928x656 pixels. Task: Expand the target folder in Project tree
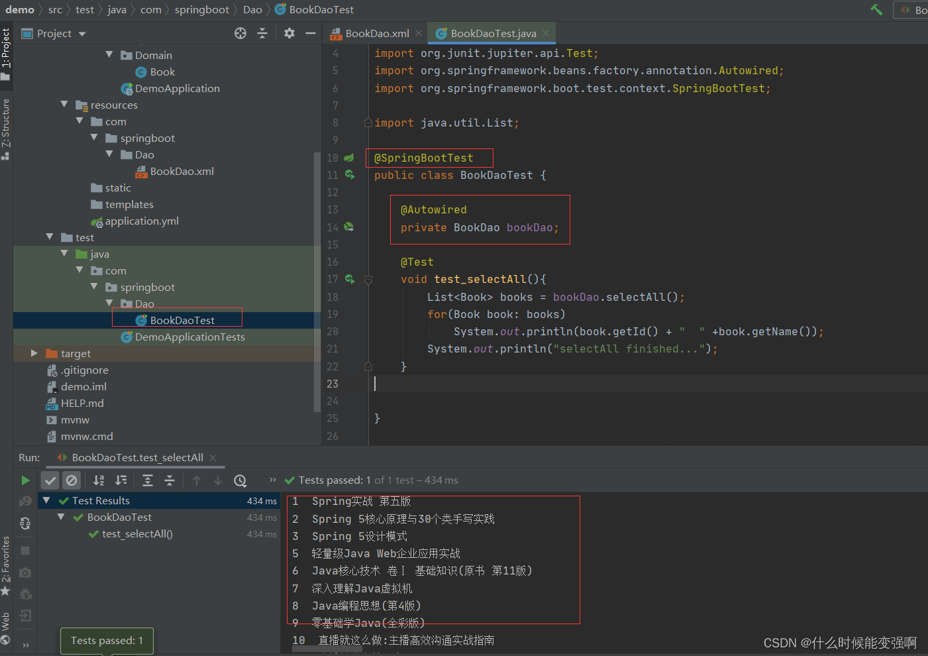pyautogui.click(x=34, y=353)
